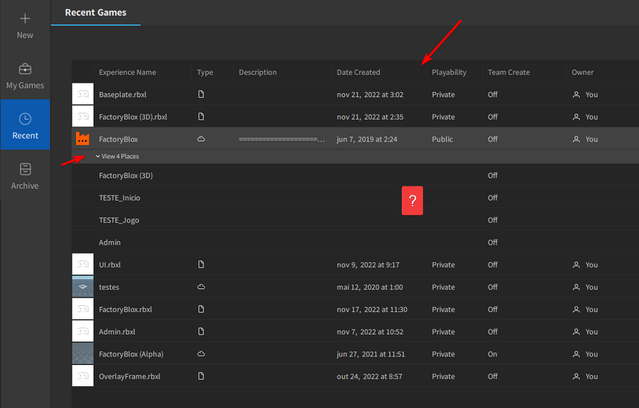Click the document icon for Admin.rbxl
The width and height of the screenshot is (639, 408).
[201, 331]
